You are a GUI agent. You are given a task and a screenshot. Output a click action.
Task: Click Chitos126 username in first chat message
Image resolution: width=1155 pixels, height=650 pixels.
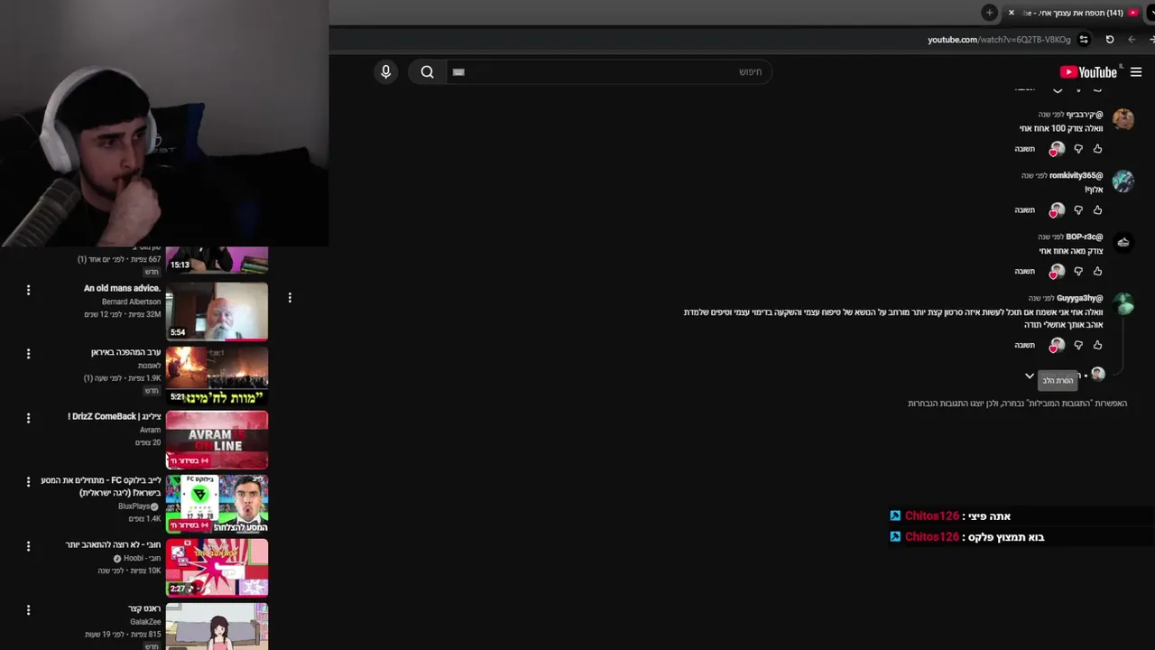point(932,516)
